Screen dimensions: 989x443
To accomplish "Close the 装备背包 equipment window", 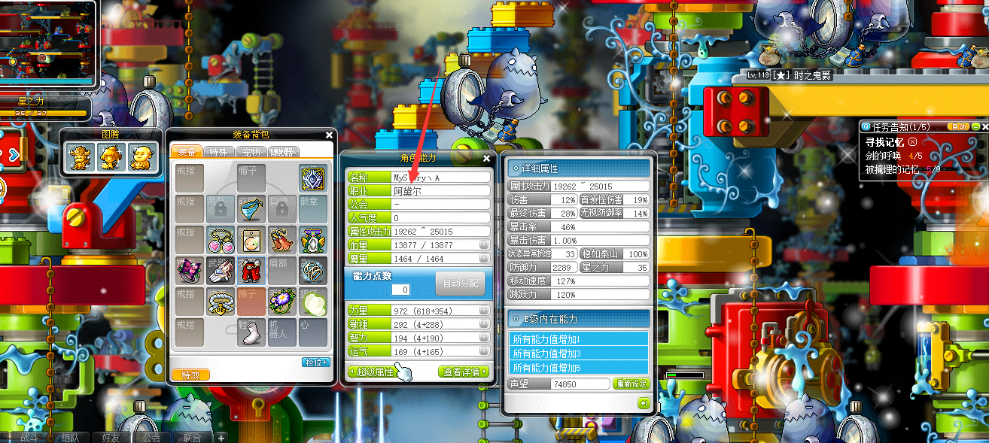I will 329,135.
